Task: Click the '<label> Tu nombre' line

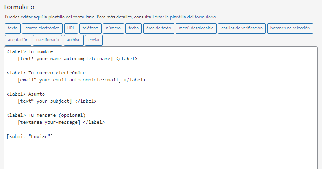Action: point(30,51)
